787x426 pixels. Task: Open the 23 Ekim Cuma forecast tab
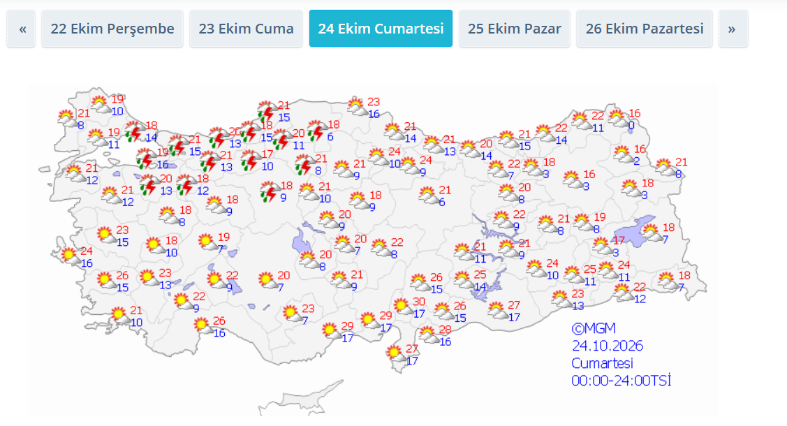[x=246, y=29]
